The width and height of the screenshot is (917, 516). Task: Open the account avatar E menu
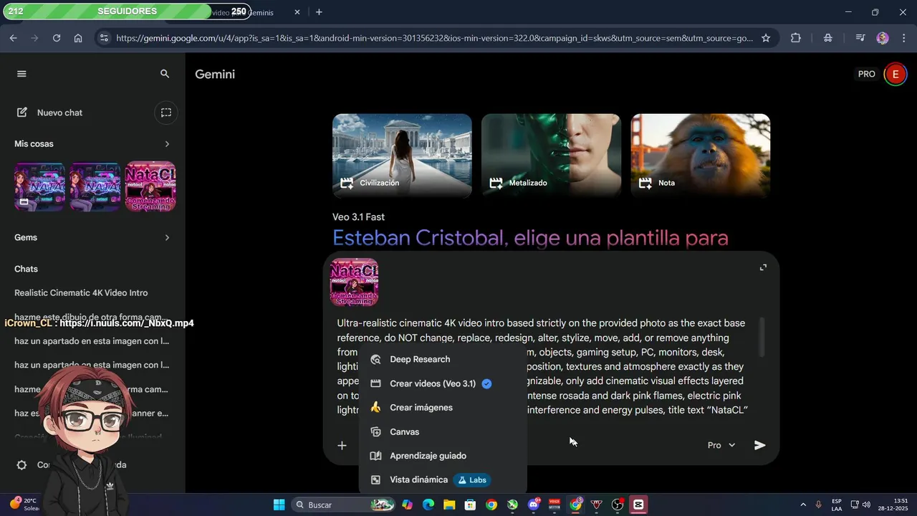[895, 74]
